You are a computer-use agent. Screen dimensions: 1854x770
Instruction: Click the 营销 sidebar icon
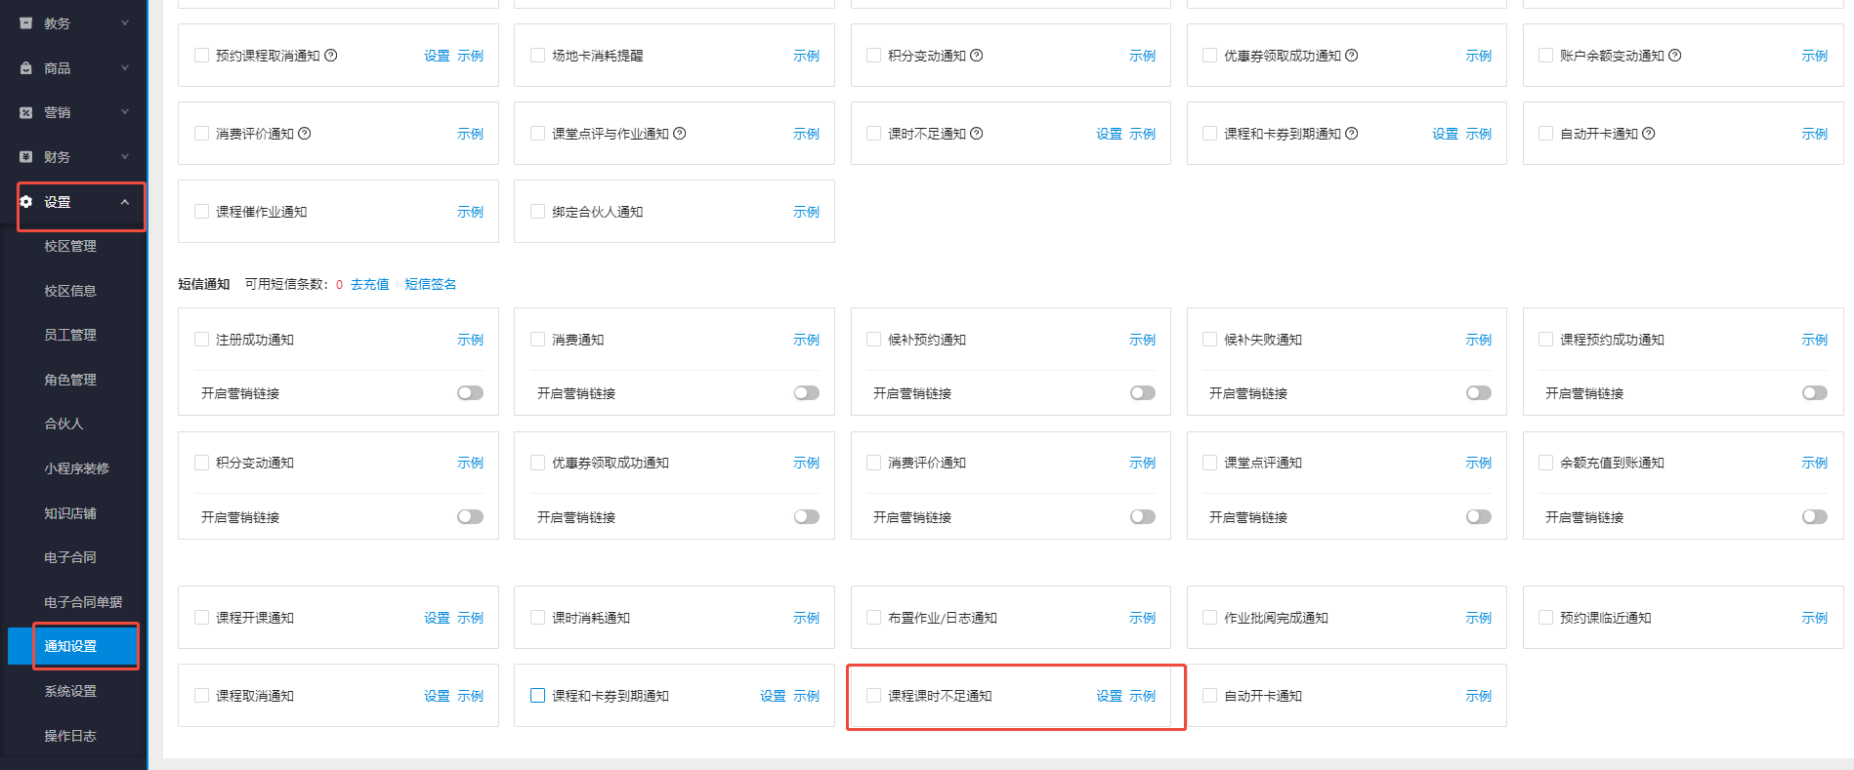pyautogui.click(x=26, y=112)
